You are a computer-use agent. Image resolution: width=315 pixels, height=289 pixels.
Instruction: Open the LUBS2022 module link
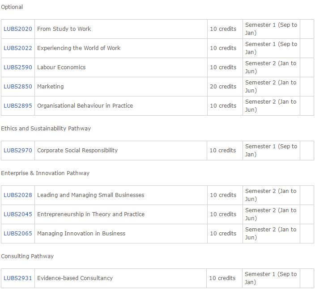18,48
